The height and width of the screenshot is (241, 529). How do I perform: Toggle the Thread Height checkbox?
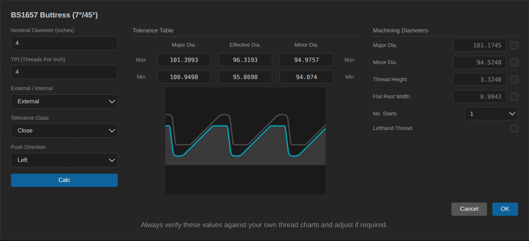(514, 80)
